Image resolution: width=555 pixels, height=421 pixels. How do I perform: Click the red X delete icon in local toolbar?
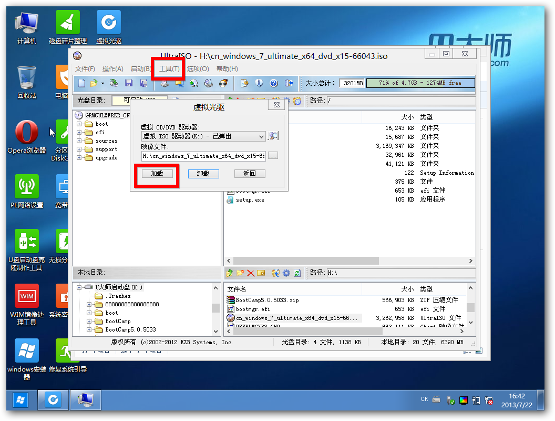251,273
